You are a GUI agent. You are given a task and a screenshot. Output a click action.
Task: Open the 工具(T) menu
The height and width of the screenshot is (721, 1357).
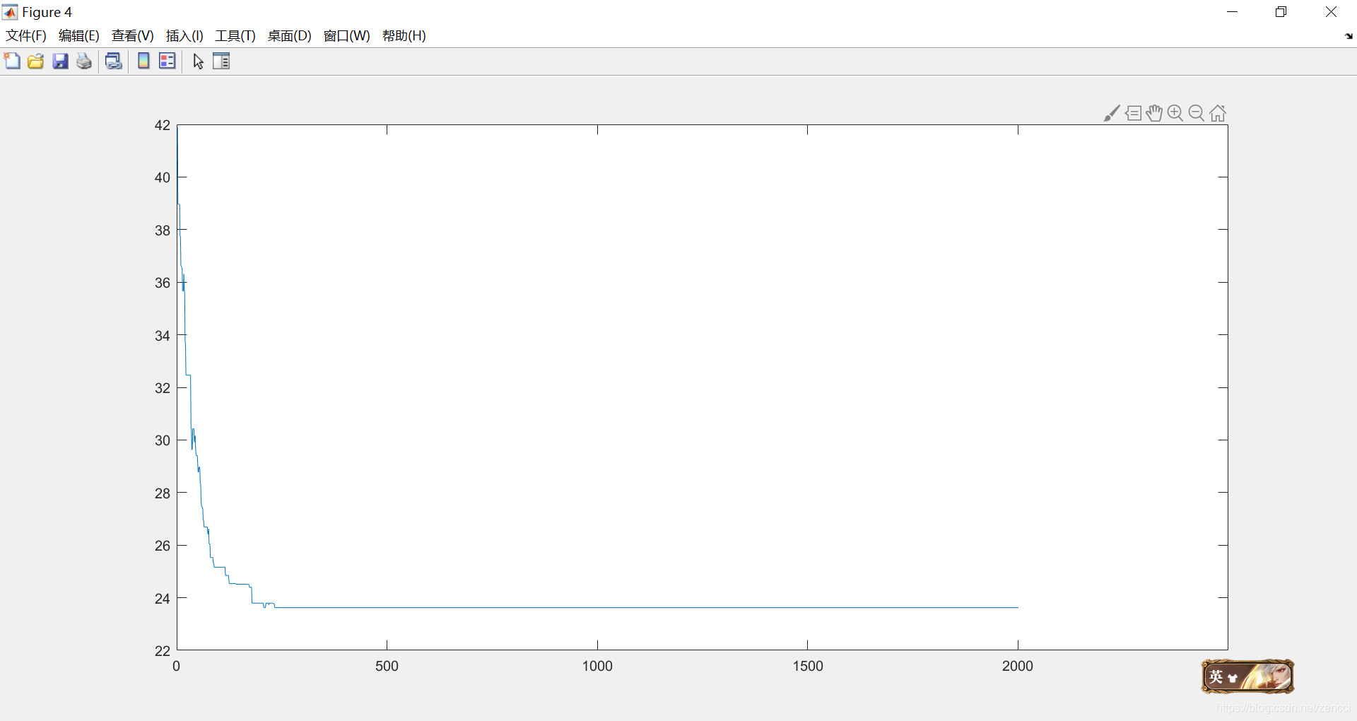click(x=235, y=36)
